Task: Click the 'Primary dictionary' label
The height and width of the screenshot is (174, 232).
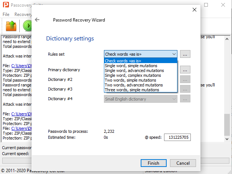Action: coord(64,70)
